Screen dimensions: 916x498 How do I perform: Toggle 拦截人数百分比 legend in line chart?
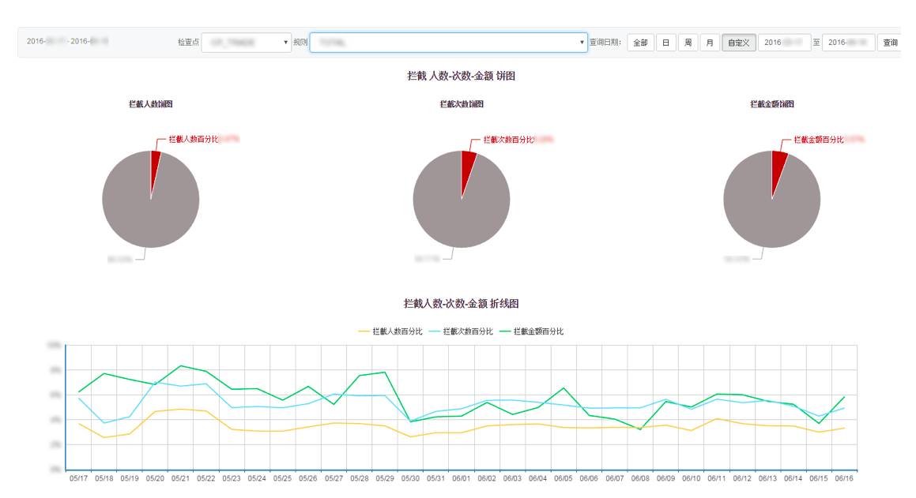tap(390, 331)
